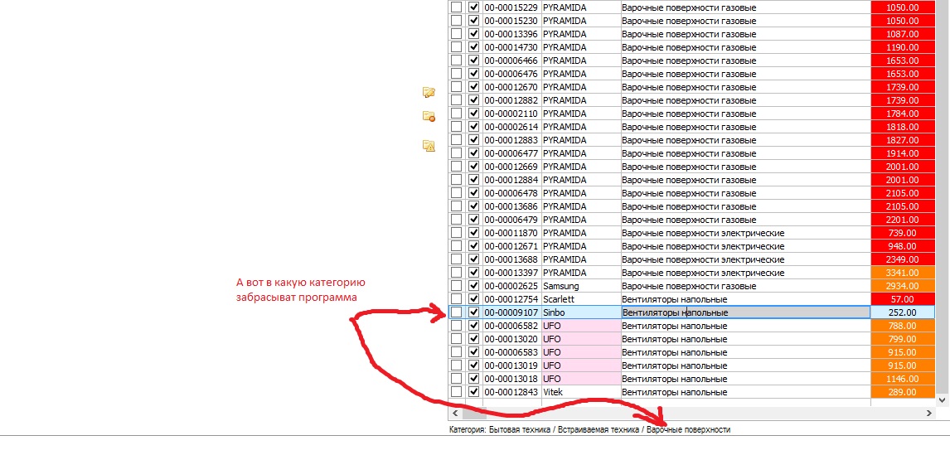Image resolution: width=950 pixels, height=455 pixels.
Task: Click the horizontal scrollbar left arrow
Action: pyautogui.click(x=455, y=414)
